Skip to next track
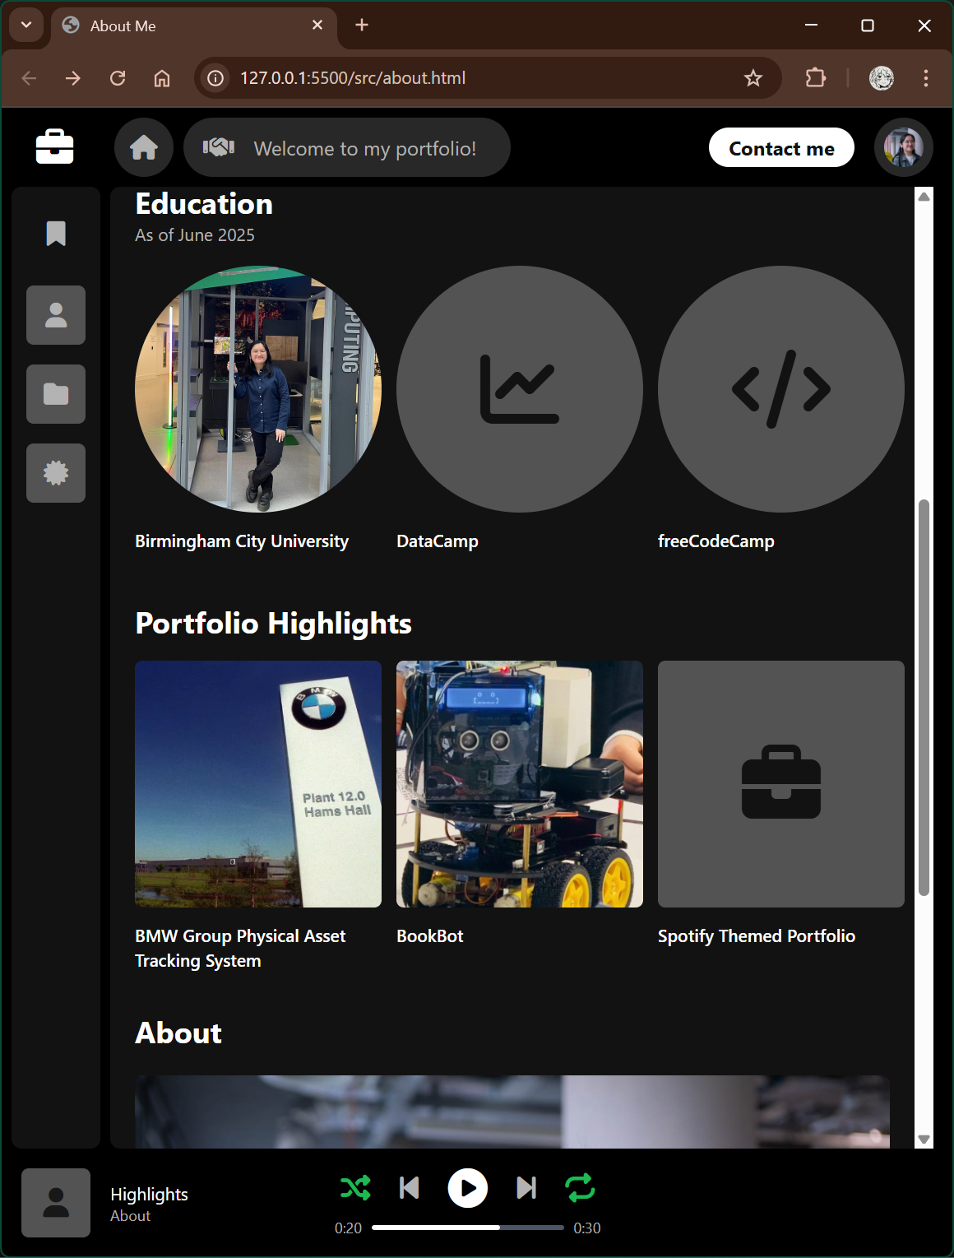Screen dimensions: 954x1258 coord(526,1188)
